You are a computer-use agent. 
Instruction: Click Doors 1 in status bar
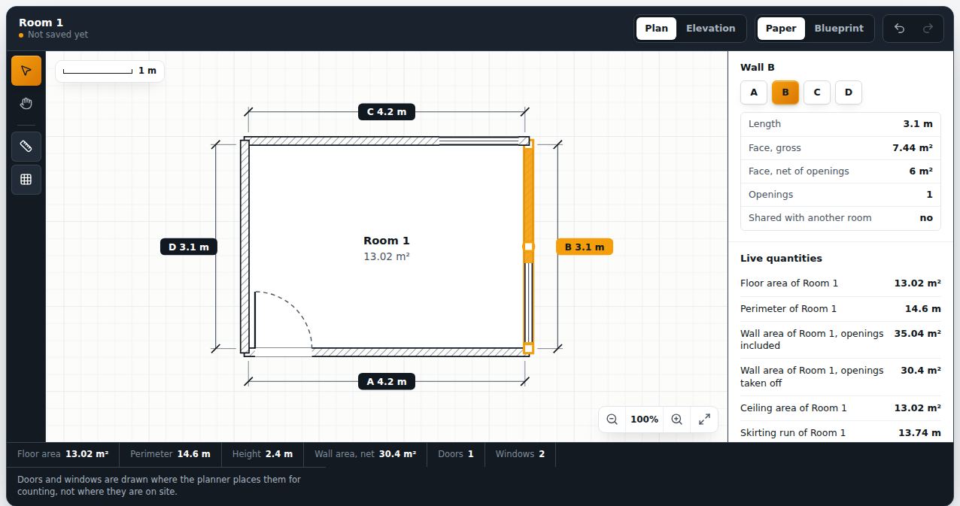click(456, 454)
